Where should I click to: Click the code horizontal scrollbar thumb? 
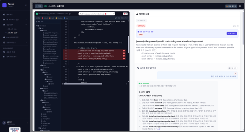[83, 84]
